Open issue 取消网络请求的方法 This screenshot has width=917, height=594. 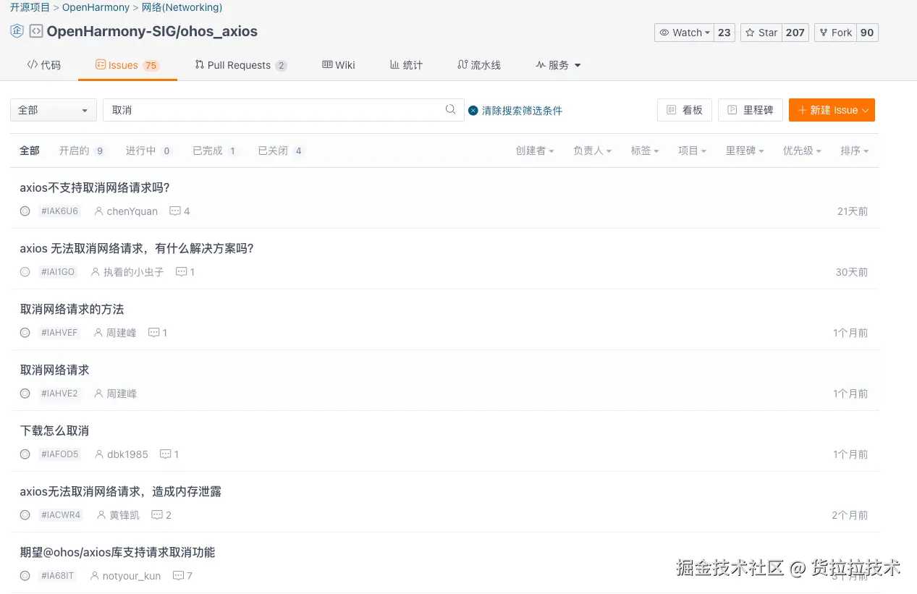tap(72, 309)
